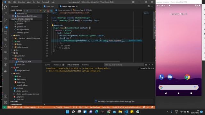The height and width of the screenshot is (115, 205).
Task: Click the Ln 7, Col cursor position indicator
Action: (58, 107)
